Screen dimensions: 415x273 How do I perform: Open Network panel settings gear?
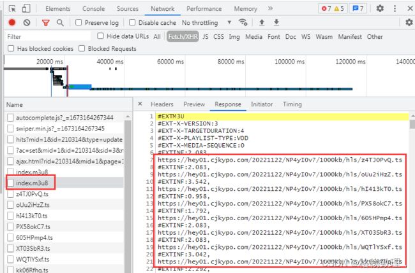tap(409, 22)
